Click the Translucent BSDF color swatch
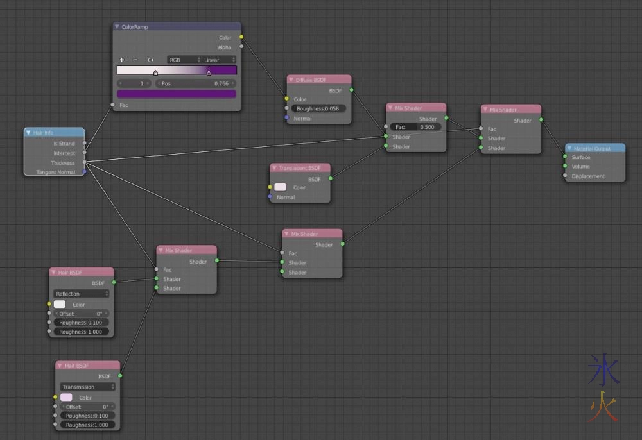Viewport: 642px width, 440px height. [x=281, y=187]
